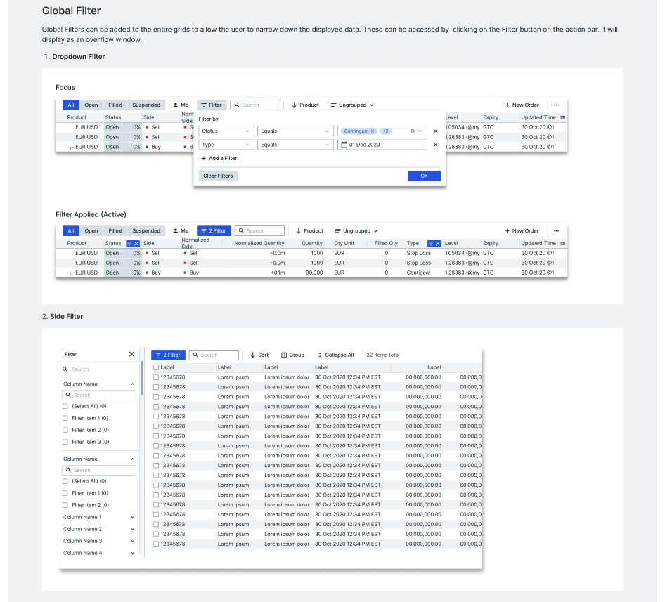Tick Filter Item 1 in the lower Column Name group
The width and height of the screenshot is (665, 602).
point(65,493)
